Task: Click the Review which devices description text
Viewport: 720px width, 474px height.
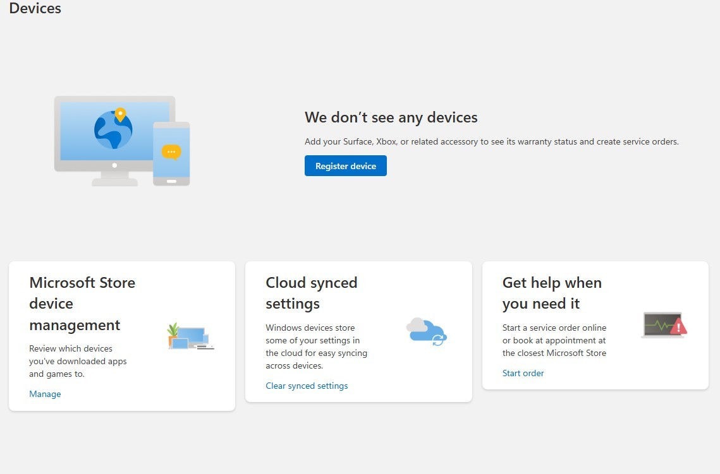Action: (78, 361)
